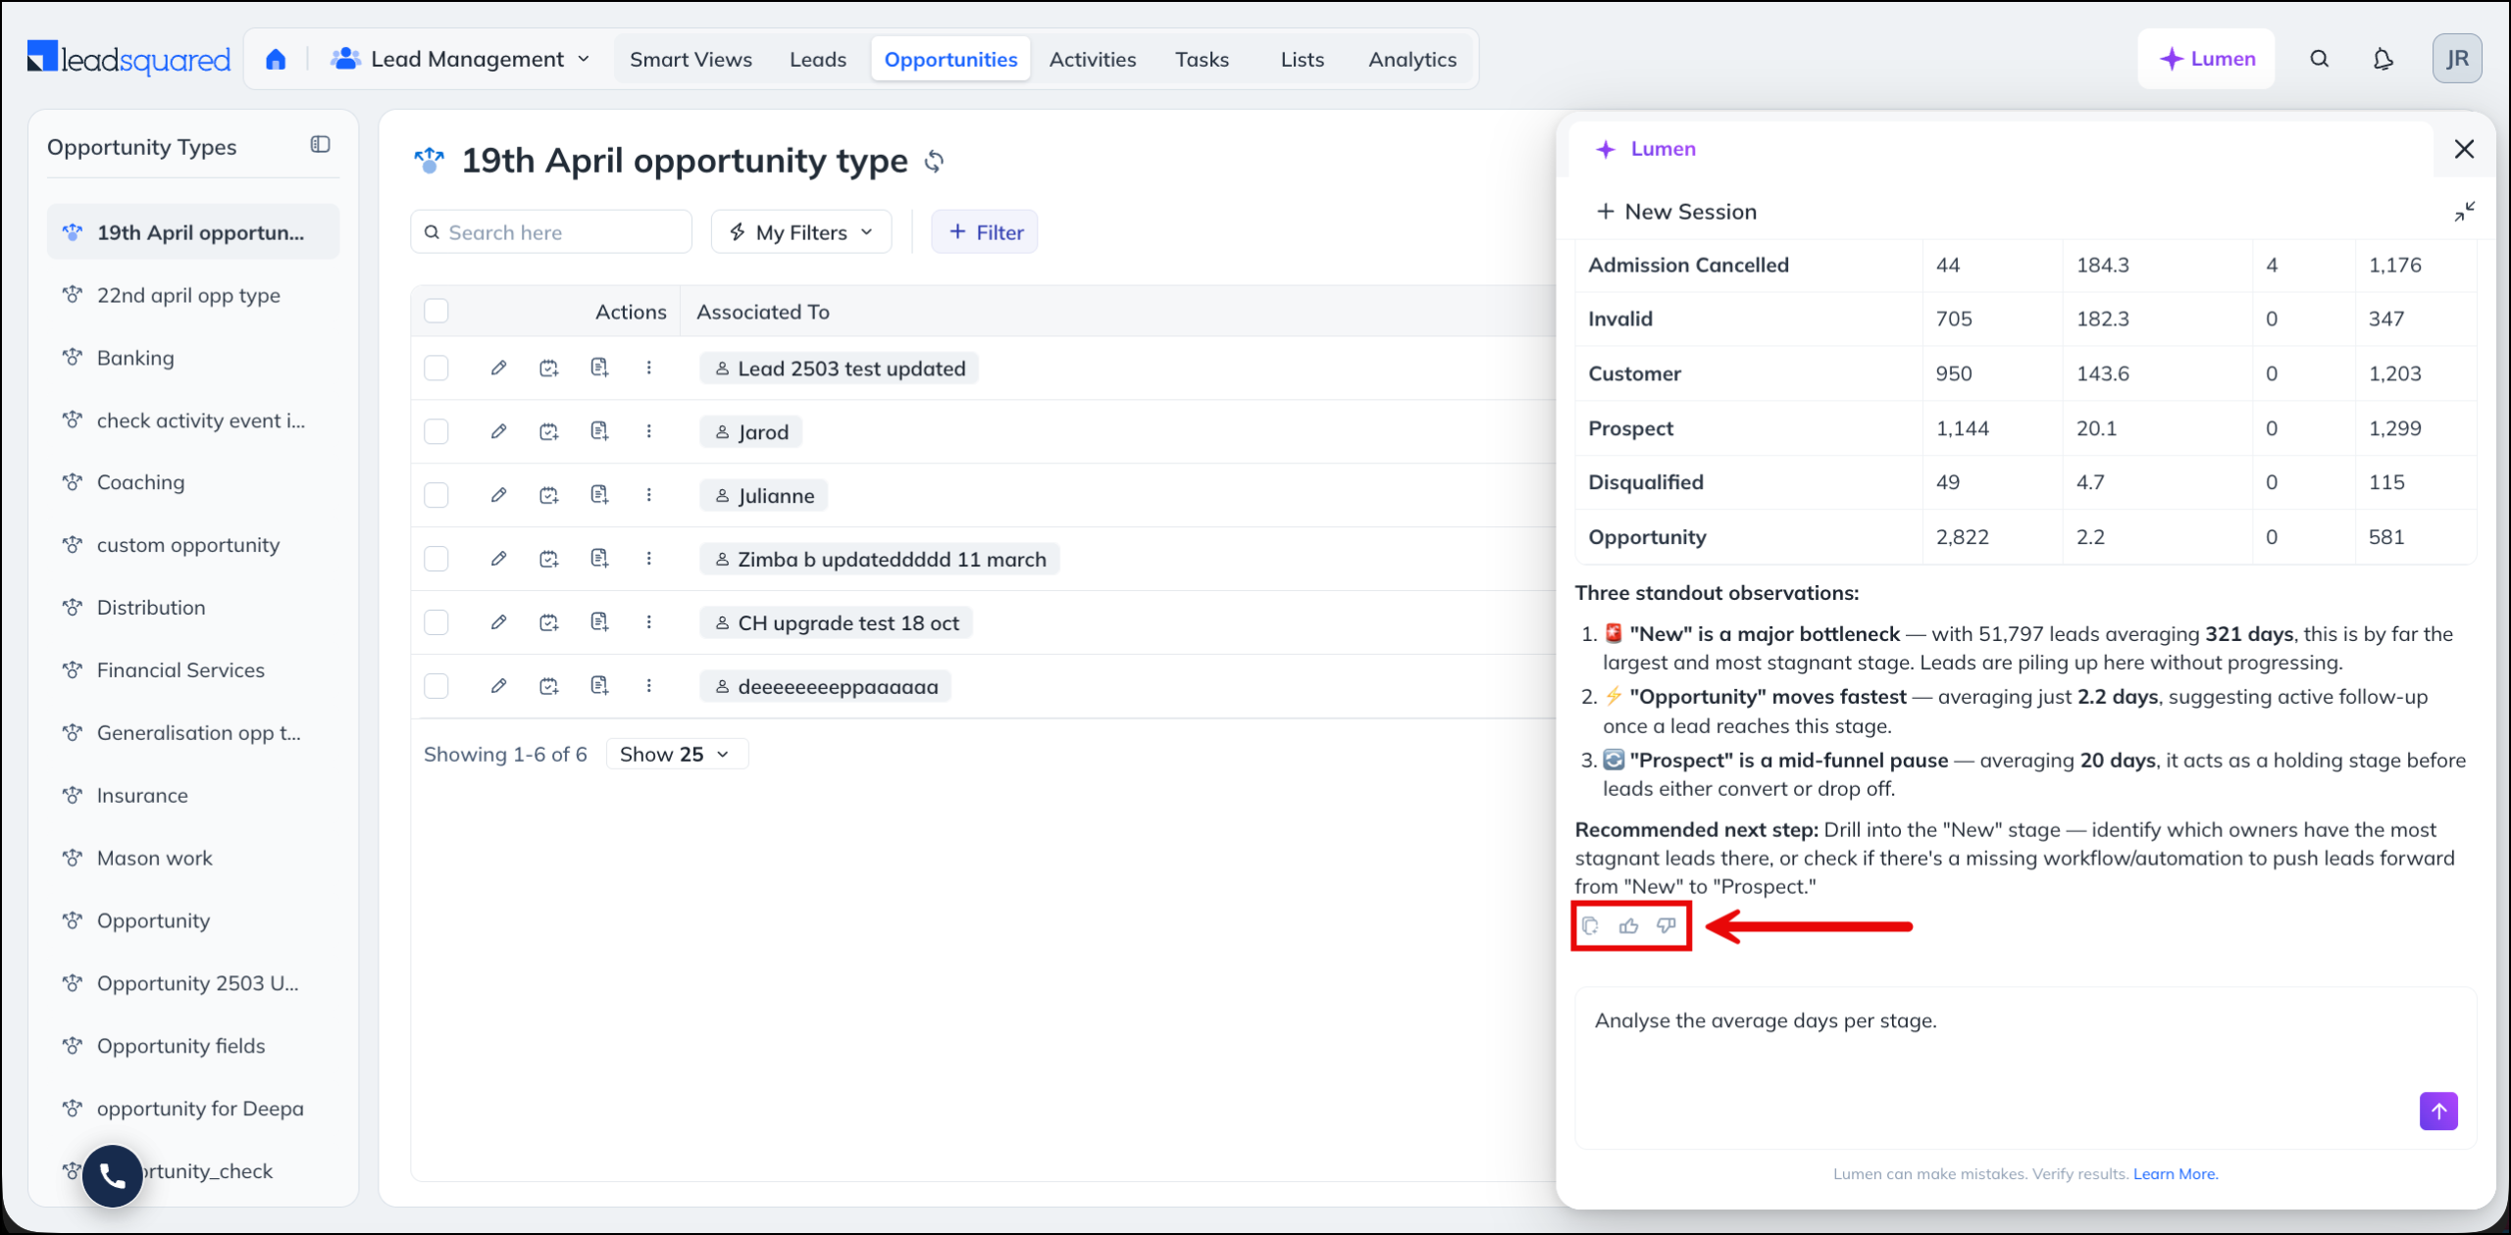
Task: Copy the Lumen response text
Action: click(1591, 925)
